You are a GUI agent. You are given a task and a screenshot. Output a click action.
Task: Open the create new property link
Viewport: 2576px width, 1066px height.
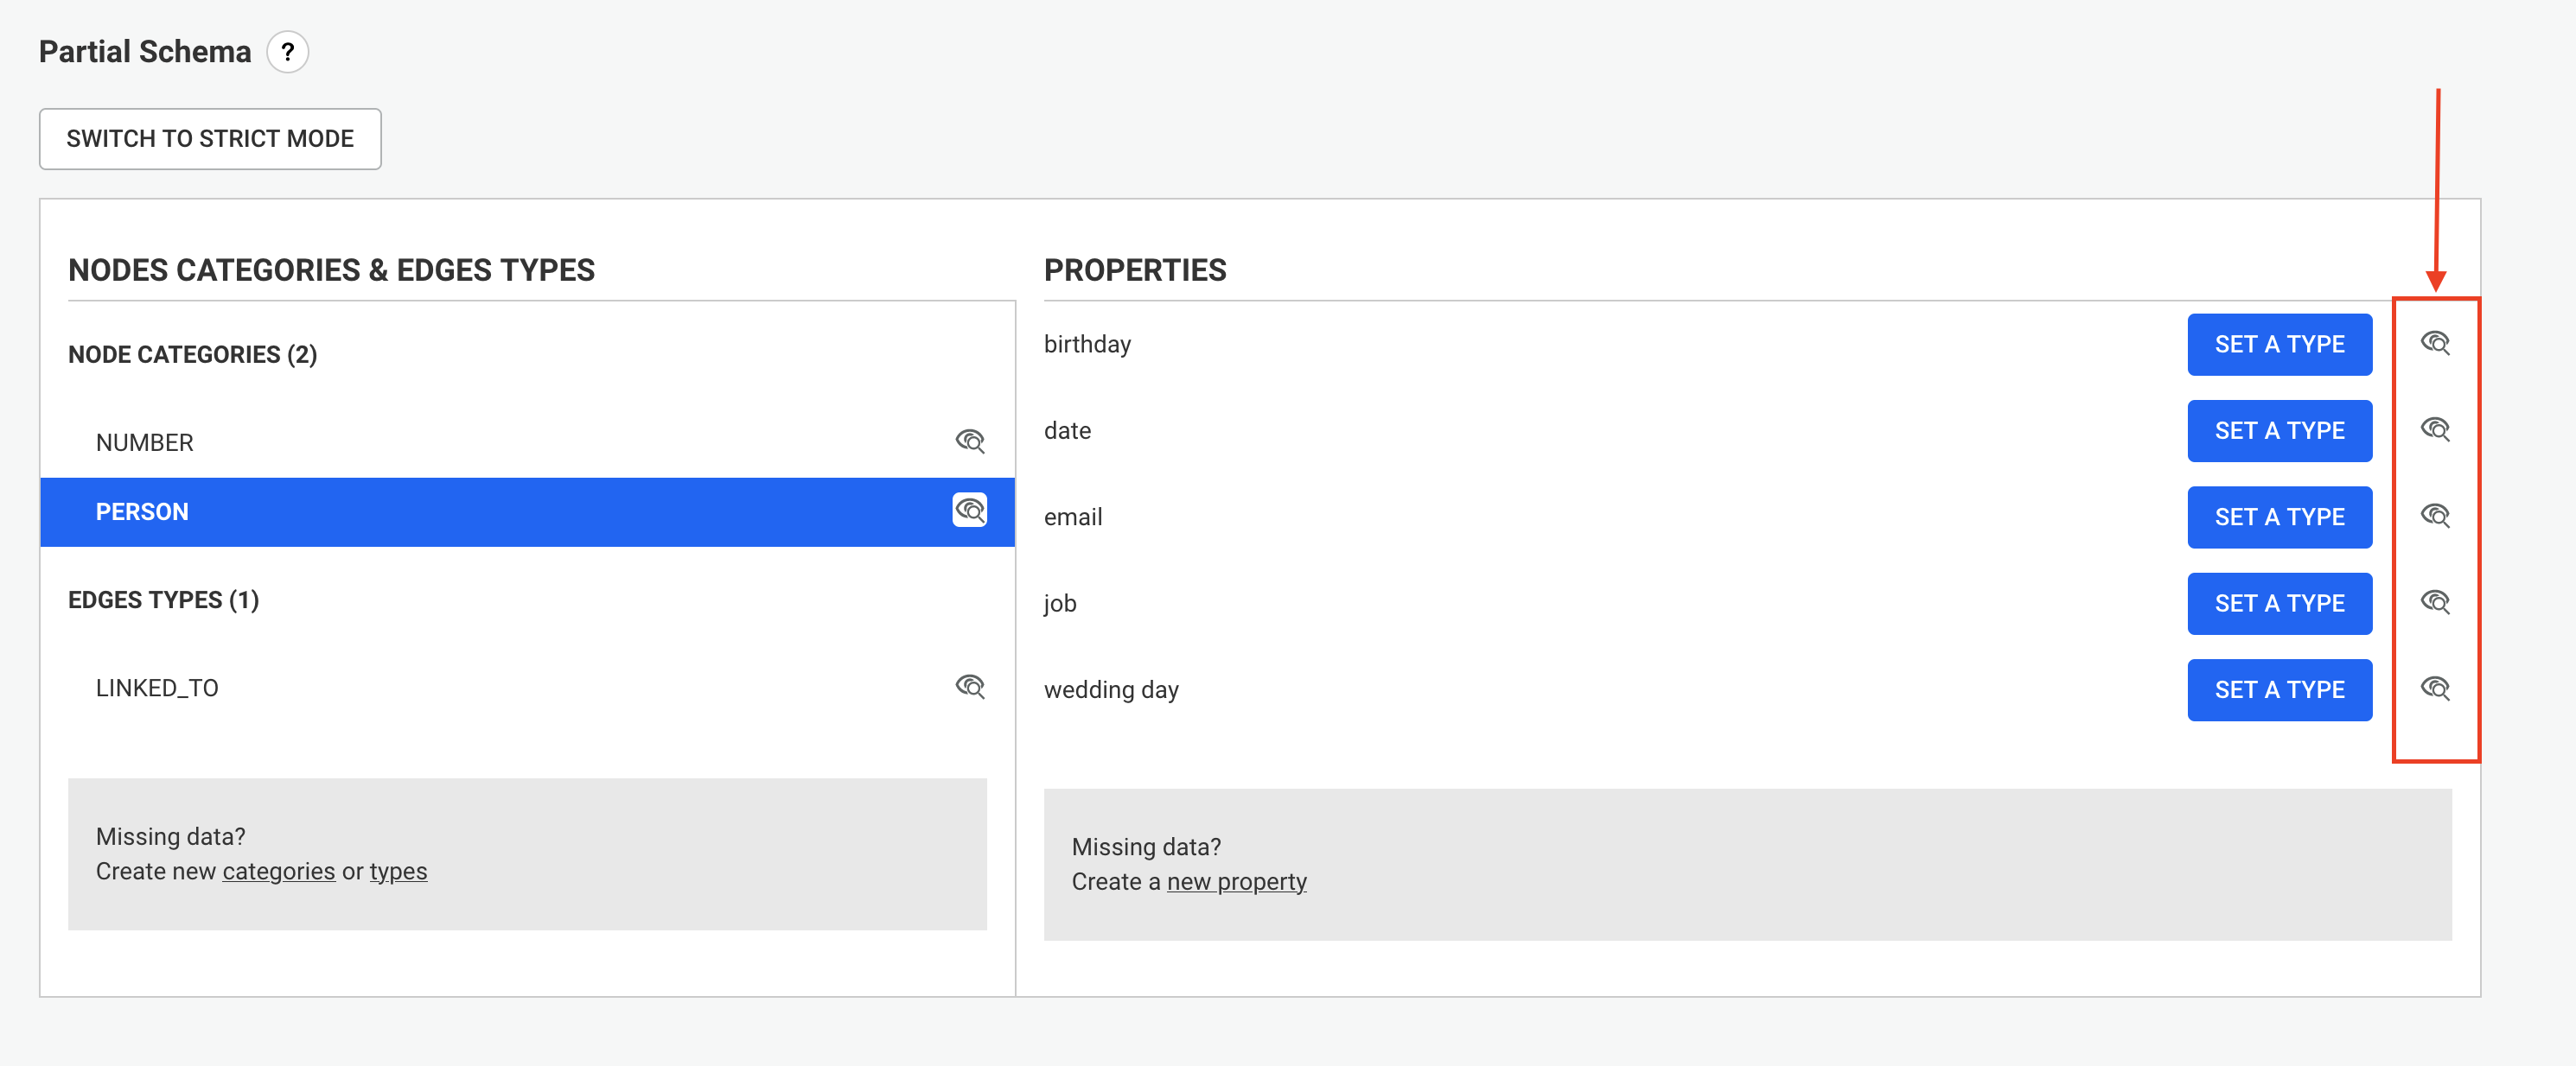tap(1237, 882)
